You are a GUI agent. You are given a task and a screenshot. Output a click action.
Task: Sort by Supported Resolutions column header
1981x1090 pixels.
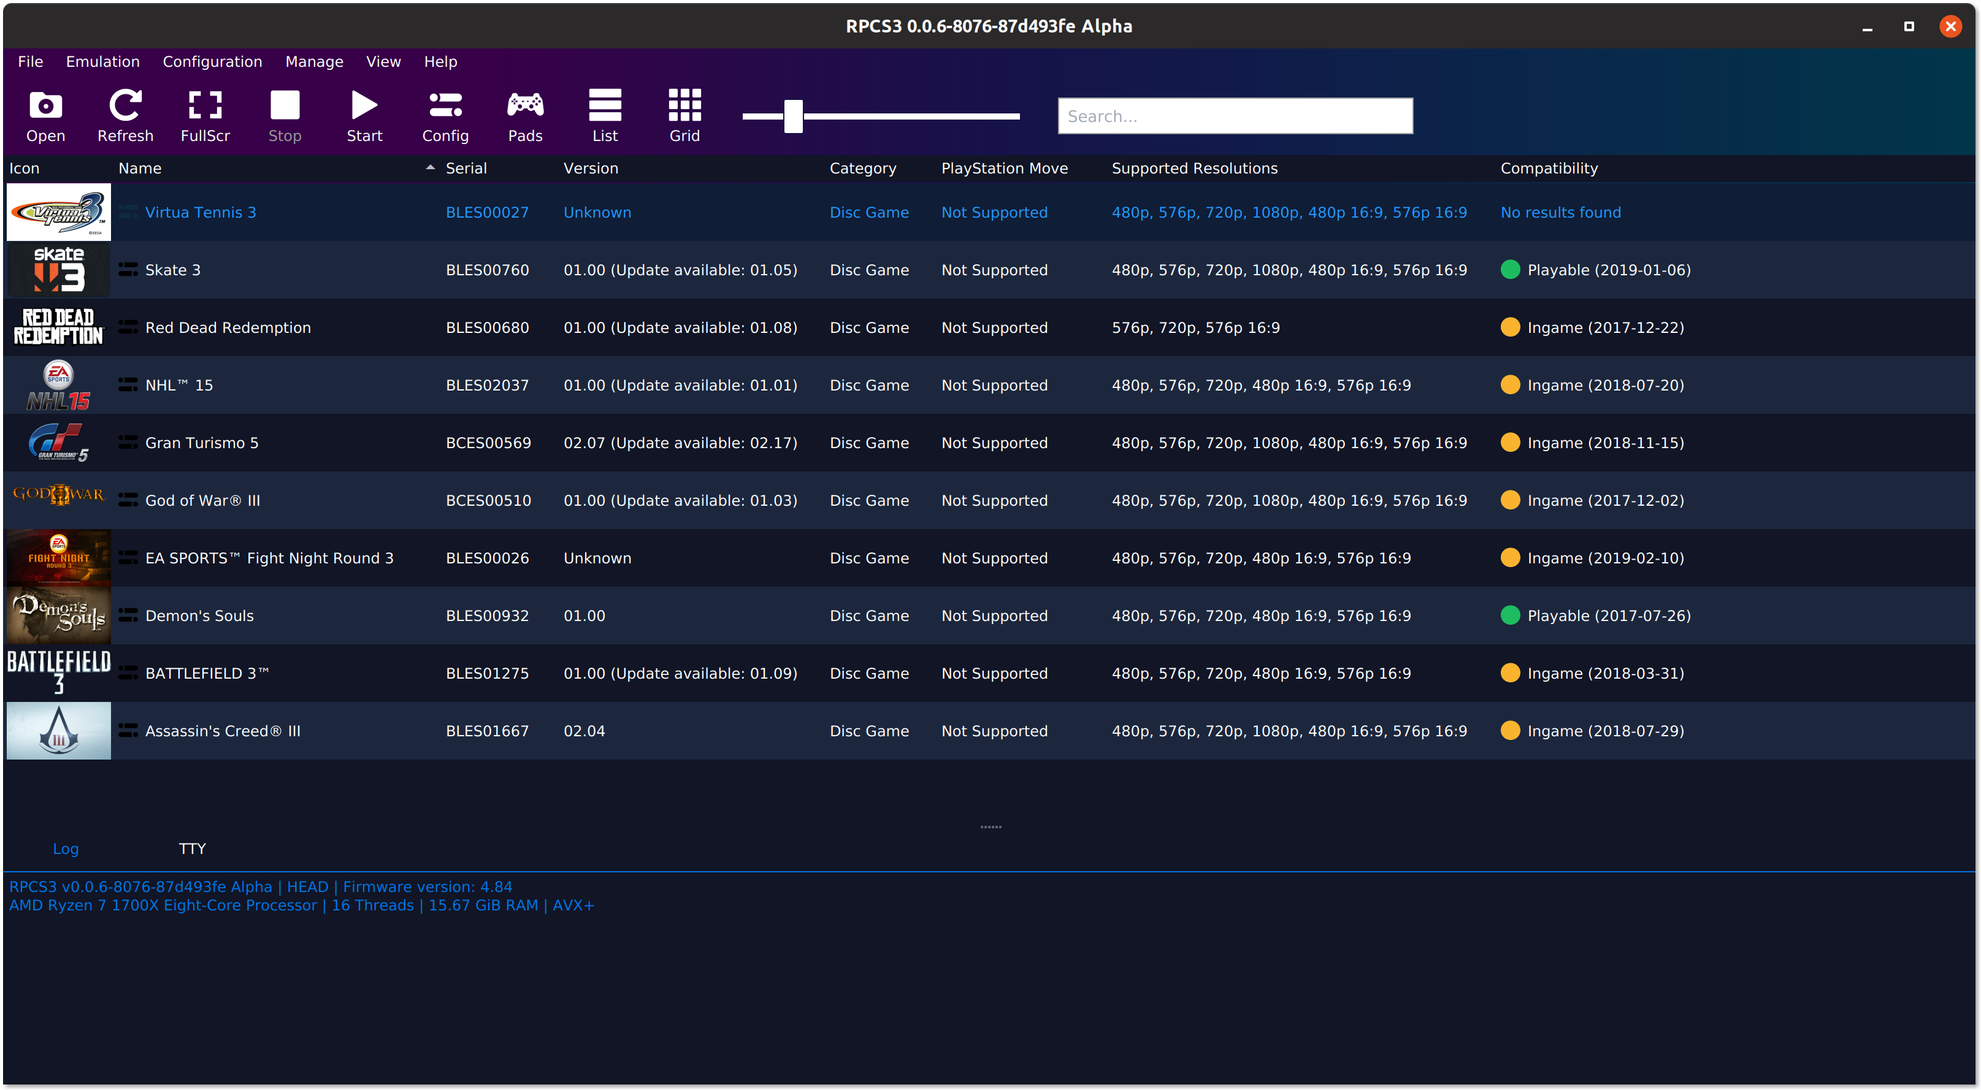pyautogui.click(x=1194, y=169)
